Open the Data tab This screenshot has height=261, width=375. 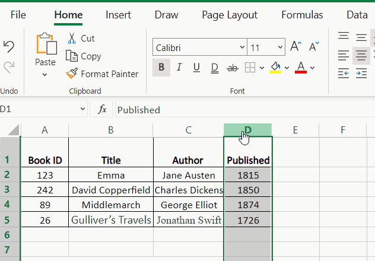pyautogui.click(x=357, y=15)
